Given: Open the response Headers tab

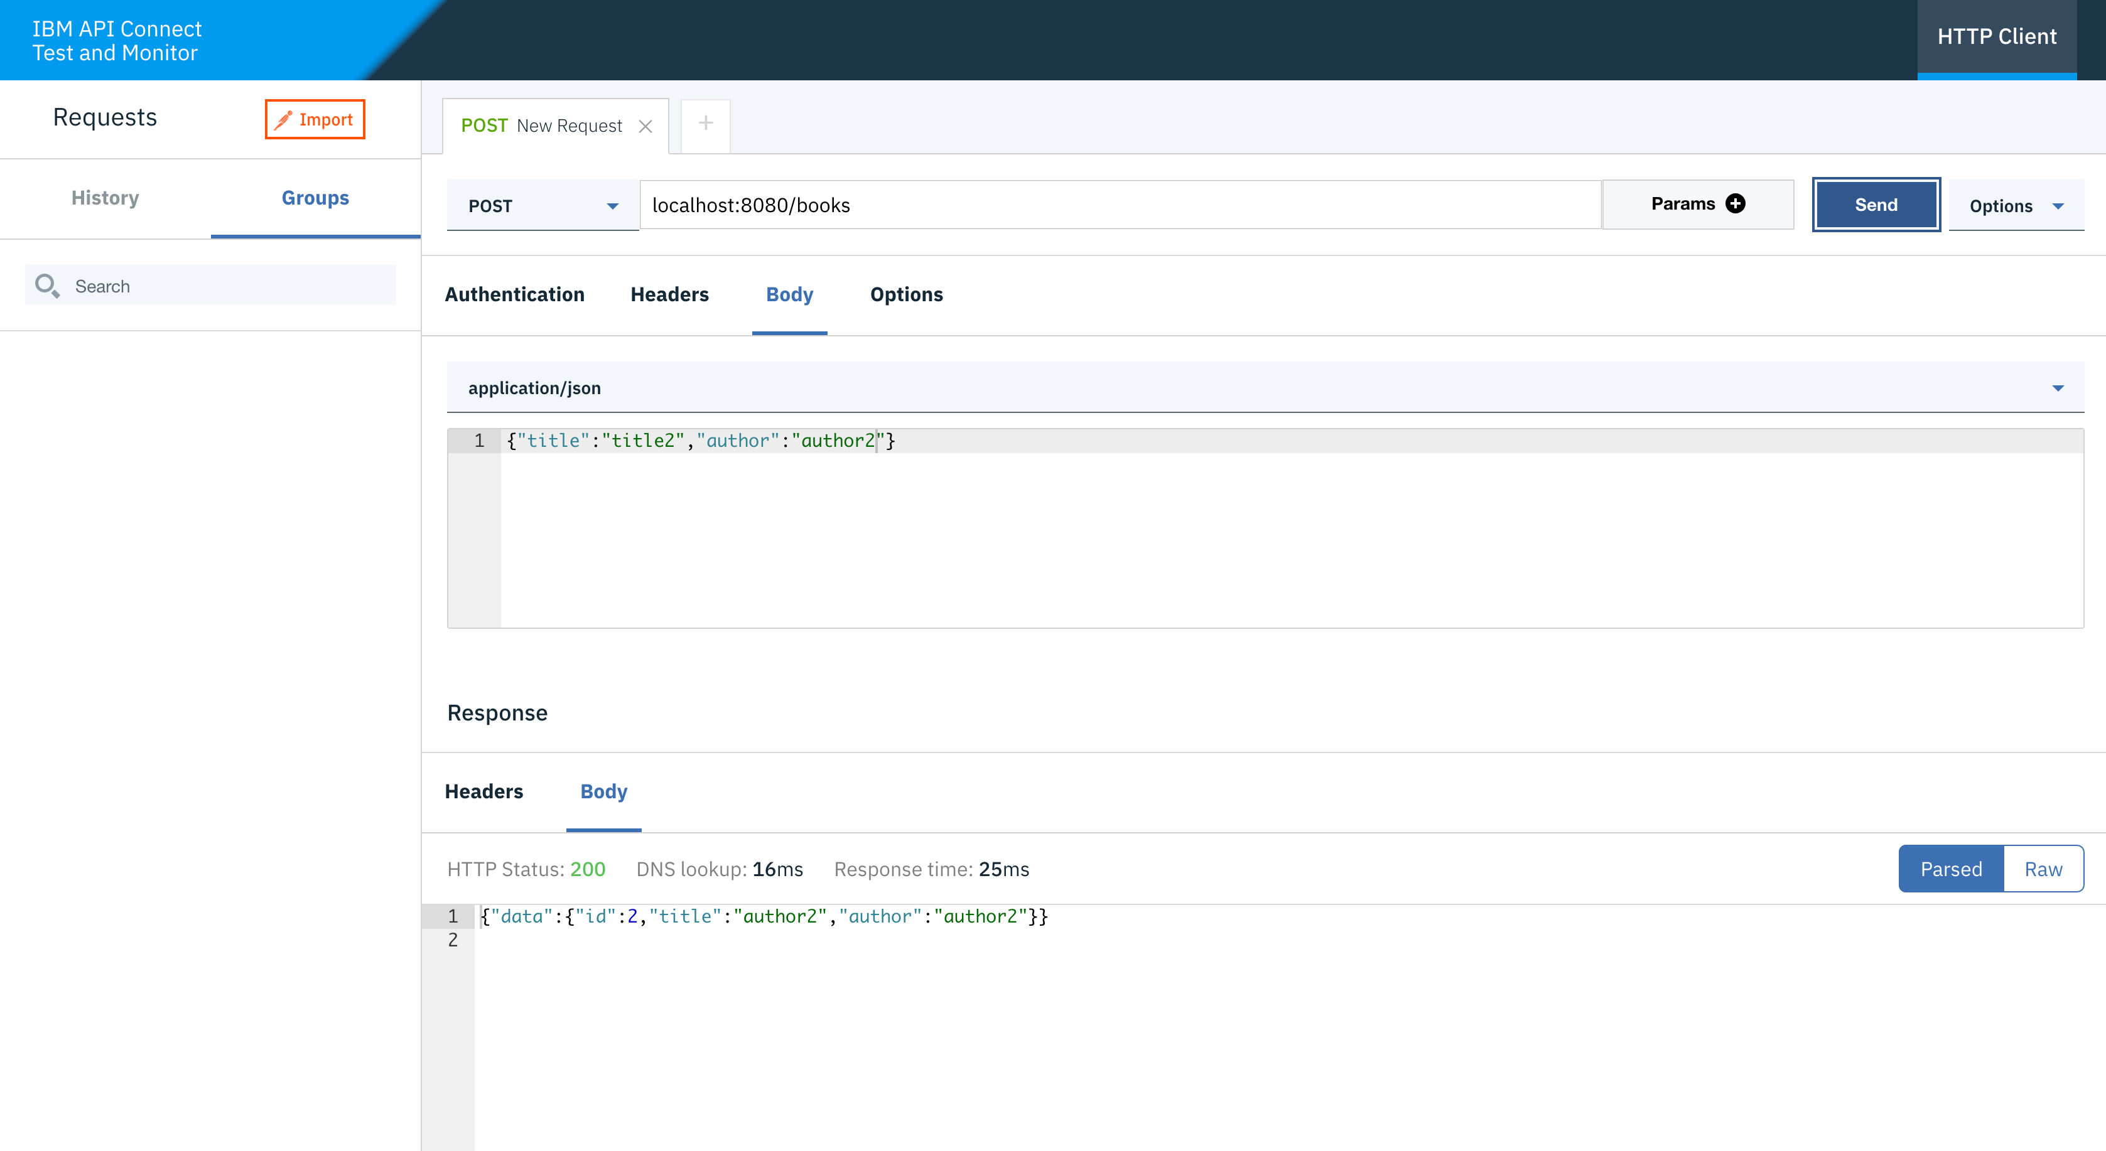Looking at the screenshot, I should [484, 791].
